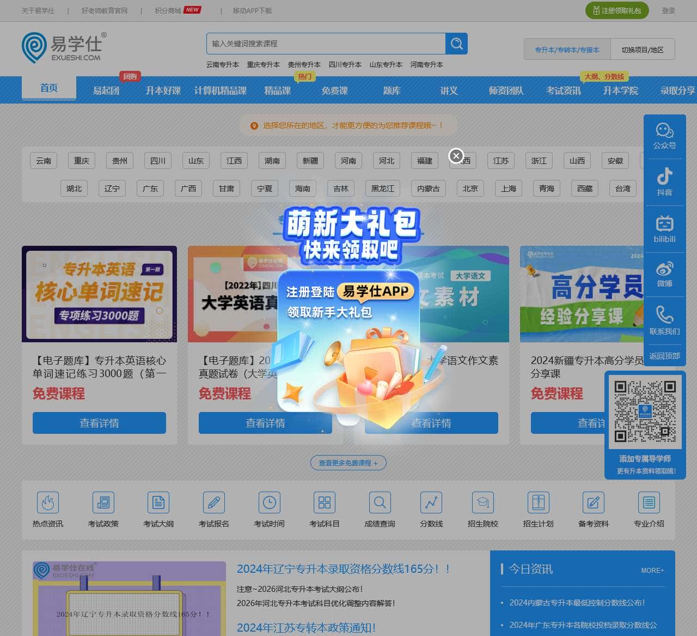Open the 易起团 navigation tab
The width and height of the screenshot is (697, 636).
[106, 90]
